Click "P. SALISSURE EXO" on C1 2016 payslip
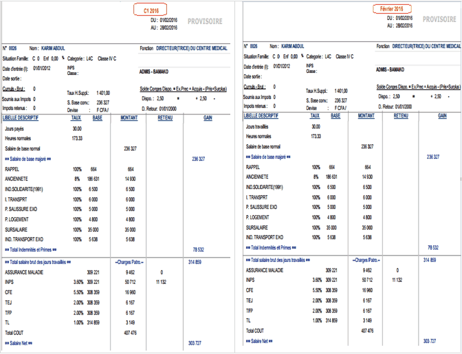The height and width of the screenshot is (354, 462). (x=21, y=210)
